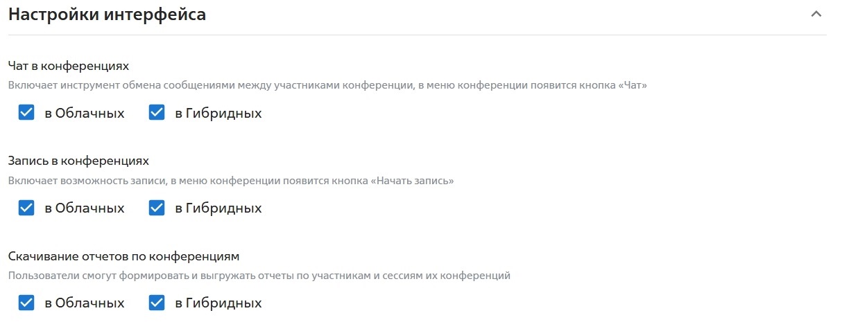Select the Скачивание отчетов по конференциям title
Image resolution: width=842 pixels, height=322 pixels.
[x=123, y=256]
